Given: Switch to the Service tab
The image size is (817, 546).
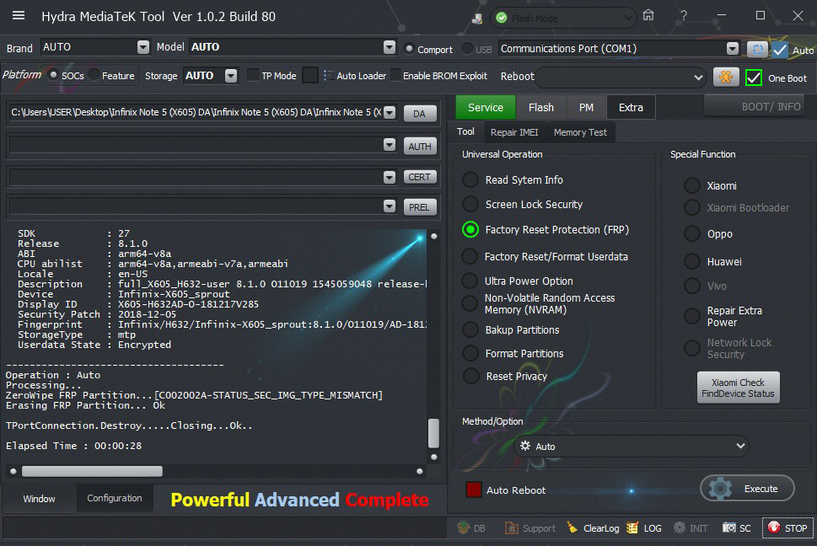Looking at the screenshot, I should coord(485,107).
